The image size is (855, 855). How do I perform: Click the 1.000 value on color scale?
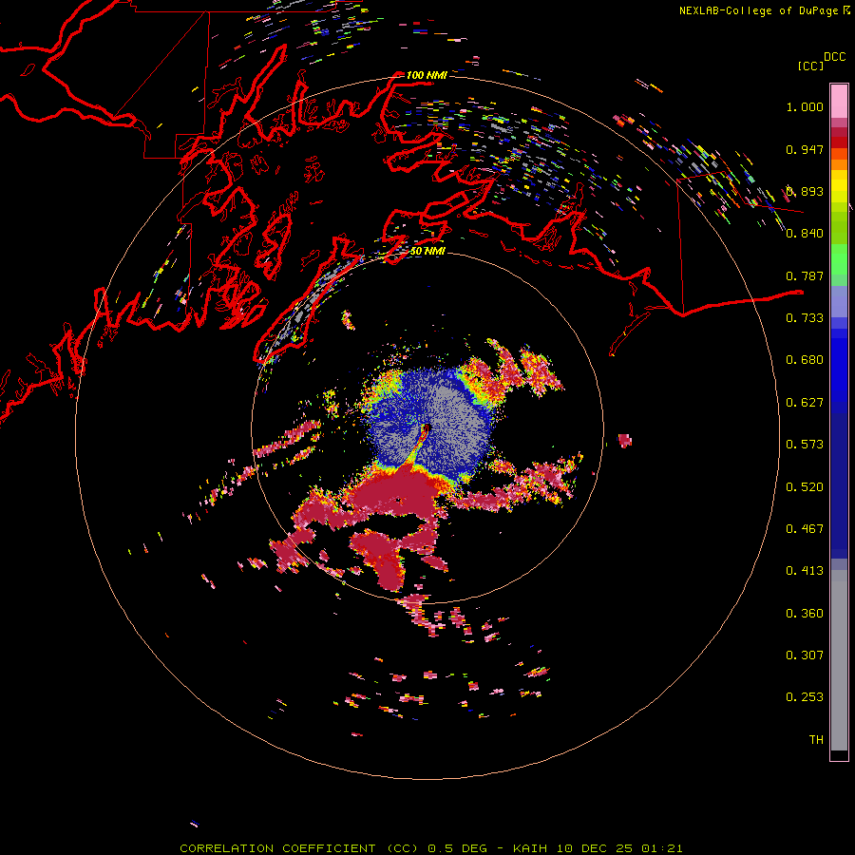(x=805, y=106)
